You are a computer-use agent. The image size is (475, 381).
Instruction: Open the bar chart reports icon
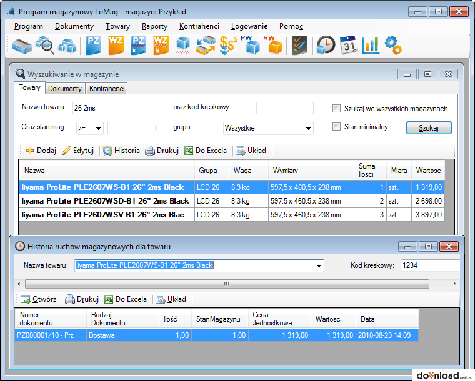point(371,46)
